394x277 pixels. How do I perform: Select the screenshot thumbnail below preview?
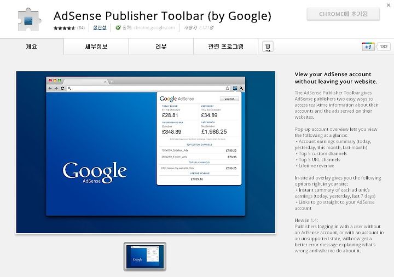click(x=144, y=257)
